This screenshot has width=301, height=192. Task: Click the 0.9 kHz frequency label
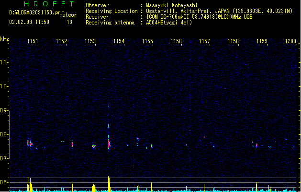[4, 110]
